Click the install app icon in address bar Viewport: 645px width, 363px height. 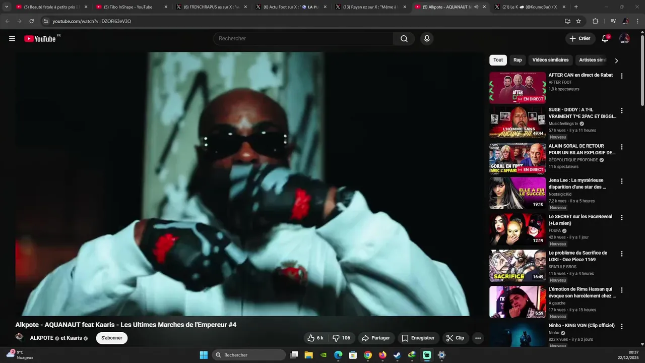[x=567, y=21]
